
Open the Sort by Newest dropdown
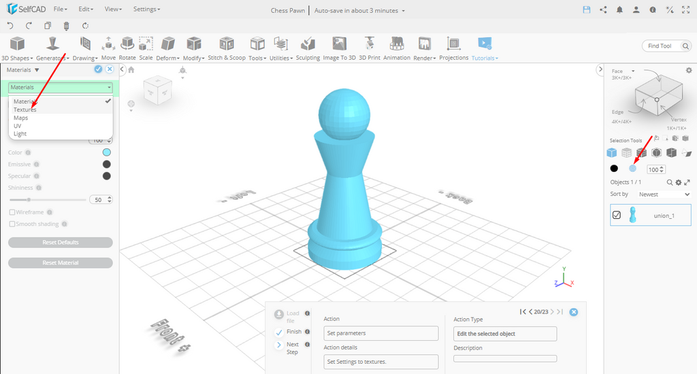point(664,194)
